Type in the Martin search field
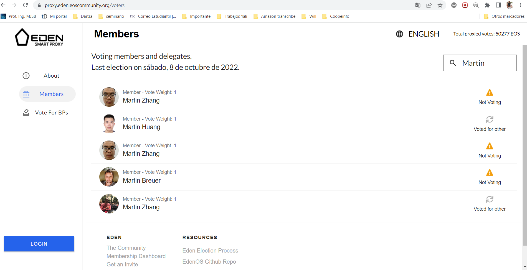The height and width of the screenshot is (270, 527). (x=485, y=63)
